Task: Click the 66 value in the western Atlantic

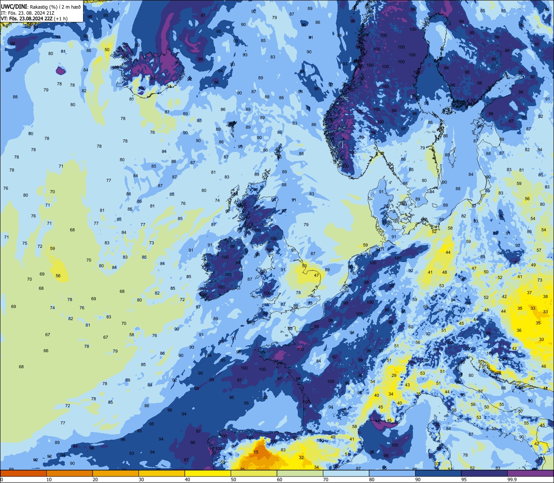Action: [x=46, y=351]
